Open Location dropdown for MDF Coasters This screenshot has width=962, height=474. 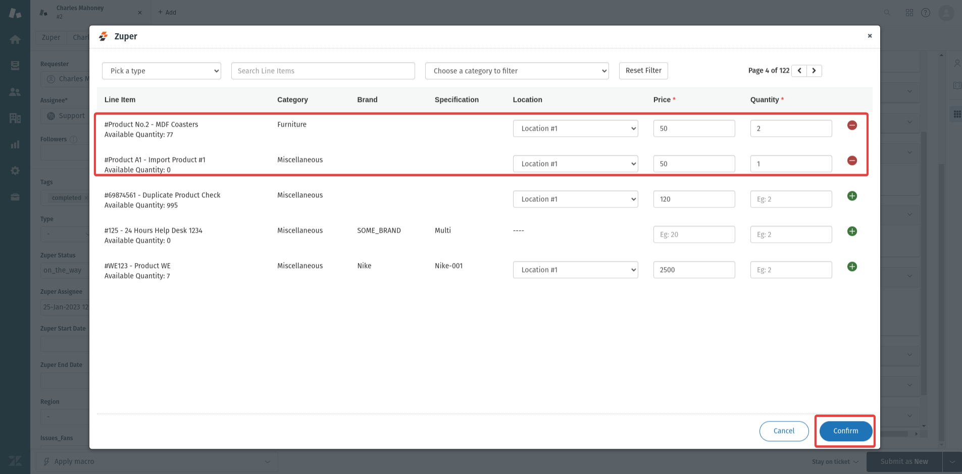click(x=575, y=128)
